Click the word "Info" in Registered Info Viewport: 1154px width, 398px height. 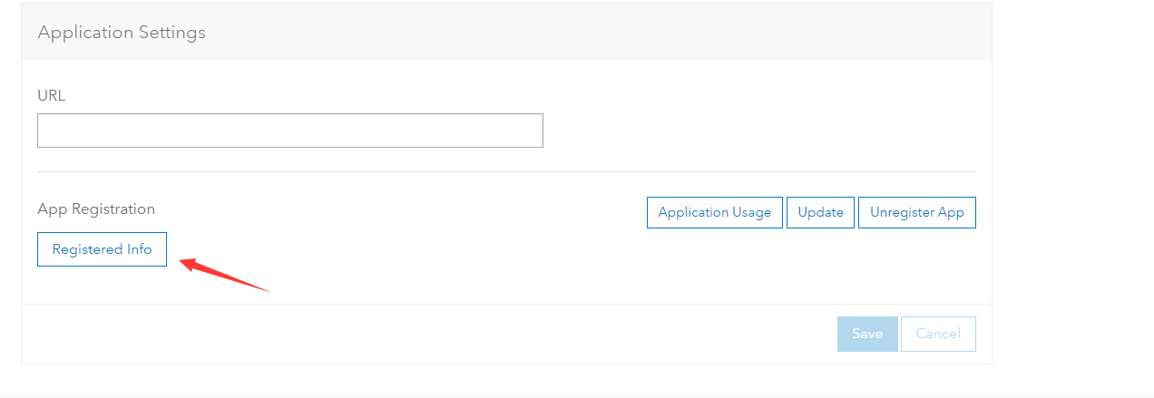click(139, 249)
